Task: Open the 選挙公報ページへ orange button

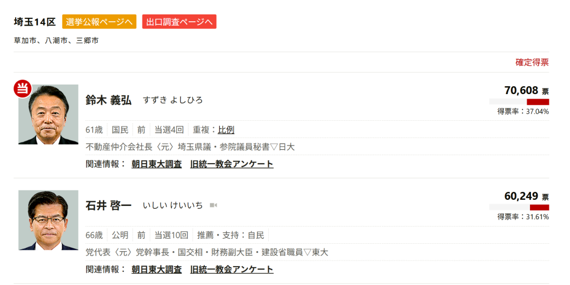Action: pos(99,22)
